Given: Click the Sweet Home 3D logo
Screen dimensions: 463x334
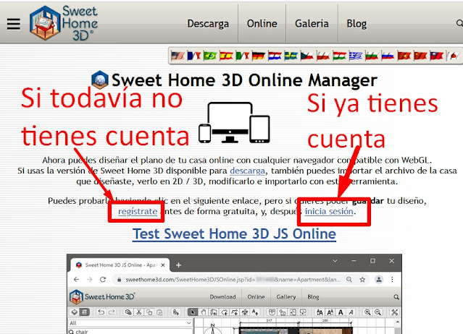Looking at the screenshot, I should [64, 23].
